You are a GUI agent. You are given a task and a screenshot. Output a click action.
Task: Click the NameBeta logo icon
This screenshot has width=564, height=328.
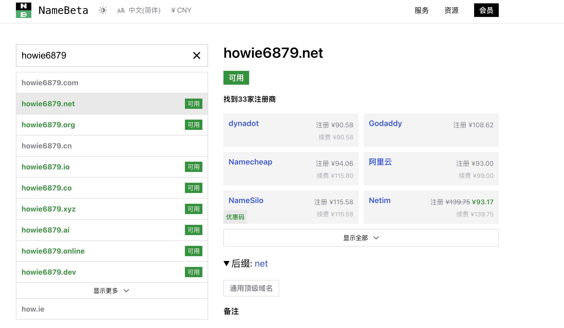coord(24,10)
